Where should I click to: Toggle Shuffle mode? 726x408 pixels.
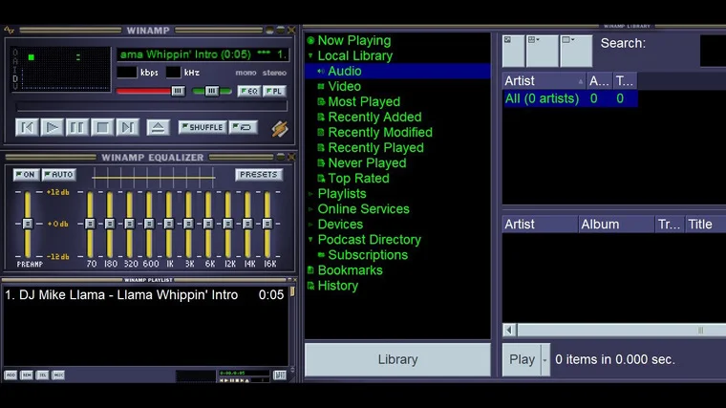pyautogui.click(x=203, y=127)
